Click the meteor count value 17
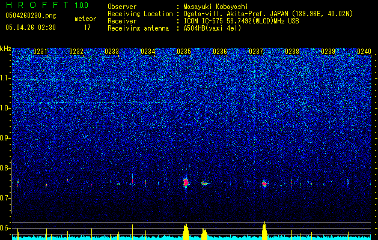Screen dimensions: 378x240 (87, 28)
